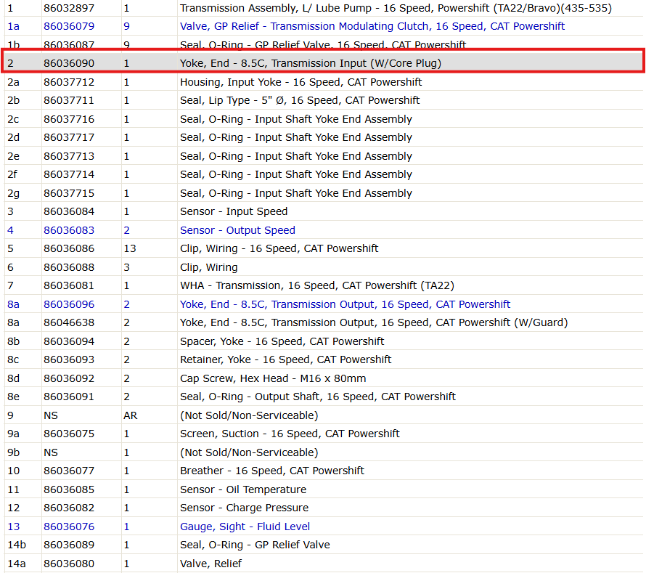The image size is (646, 573).
Task: Select Valve, Relief description in row 14a
Action: coord(210,564)
